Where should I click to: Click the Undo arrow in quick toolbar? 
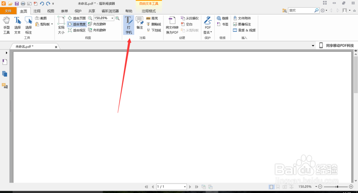pos(42,4)
